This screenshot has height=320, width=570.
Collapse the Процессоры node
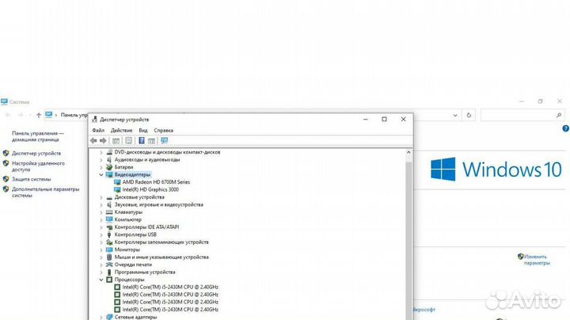pyautogui.click(x=101, y=280)
